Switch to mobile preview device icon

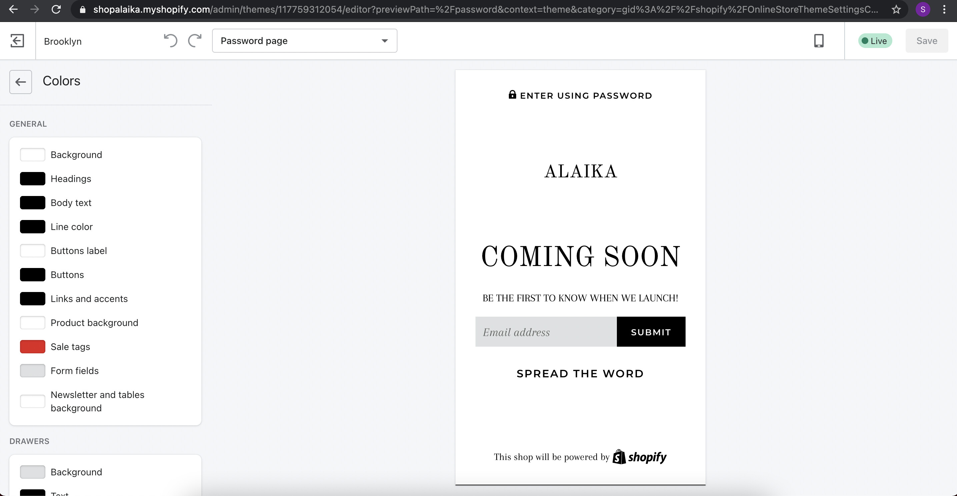click(819, 40)
